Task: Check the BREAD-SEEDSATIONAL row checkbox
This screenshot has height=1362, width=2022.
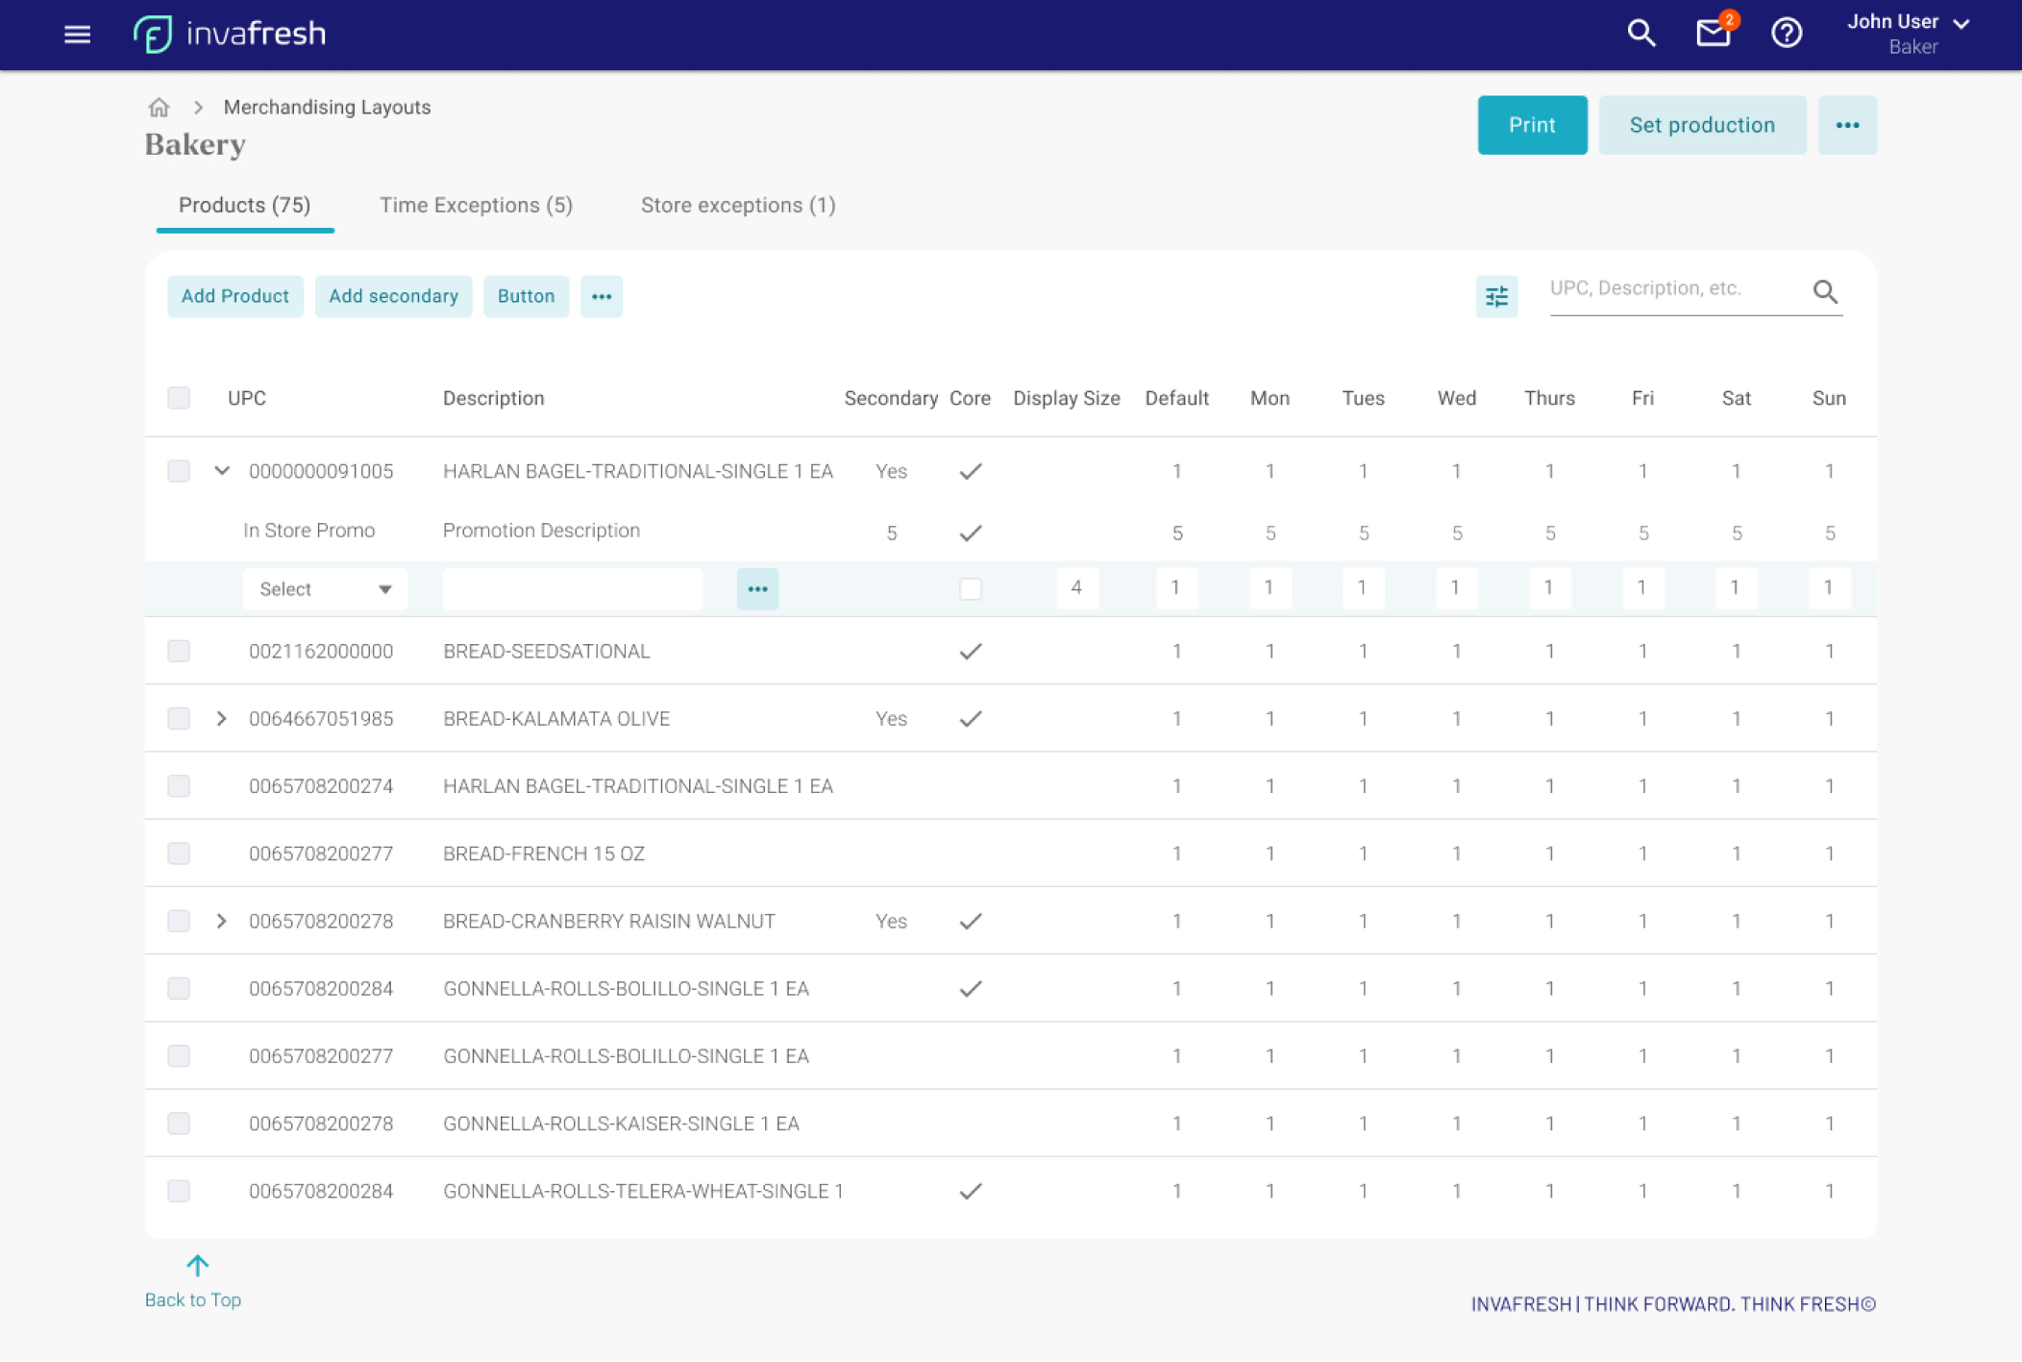Action: (x=179, y=652)
